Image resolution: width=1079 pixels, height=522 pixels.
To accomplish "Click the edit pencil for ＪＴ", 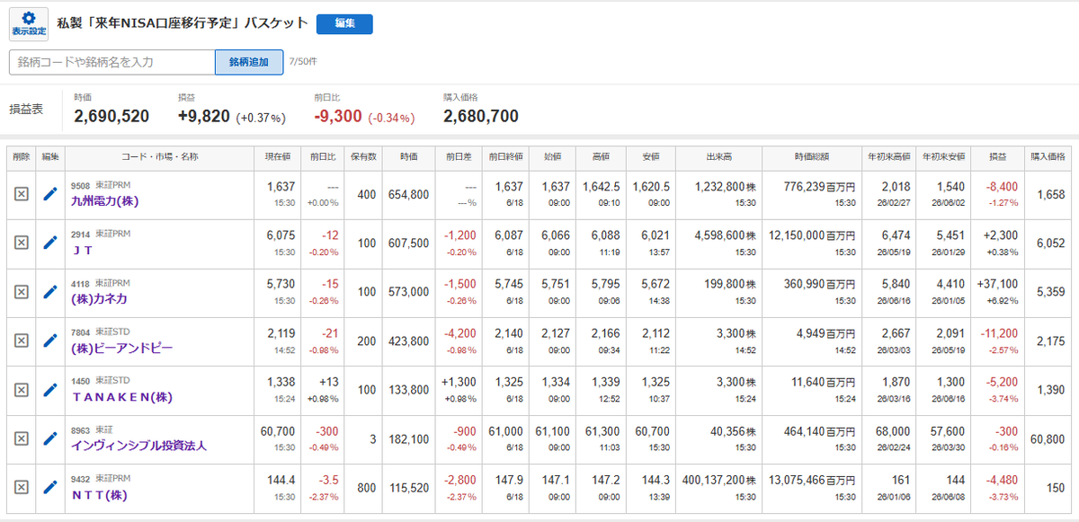I will 51,243.
